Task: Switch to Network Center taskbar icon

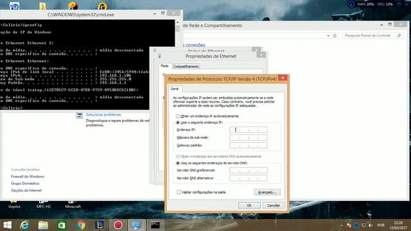Action: click(136, 225)
